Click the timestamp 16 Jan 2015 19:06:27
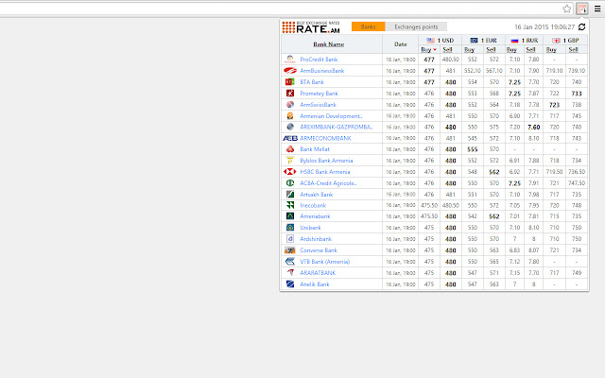Viewport: 605px width, 378px height. (544, 26)
